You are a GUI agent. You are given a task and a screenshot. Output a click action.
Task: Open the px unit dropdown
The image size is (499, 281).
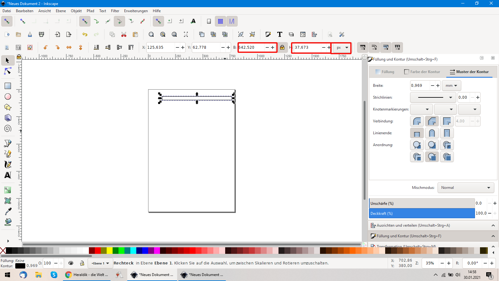click(x=342, y=48)
